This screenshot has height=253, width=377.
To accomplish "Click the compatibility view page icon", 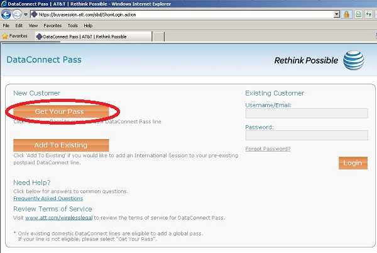I will 359,14.
